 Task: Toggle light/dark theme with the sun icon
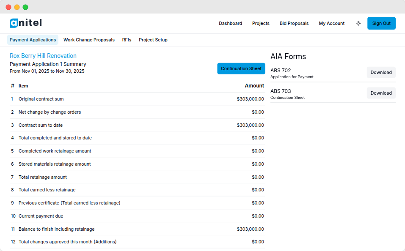(x=358, y=23)
